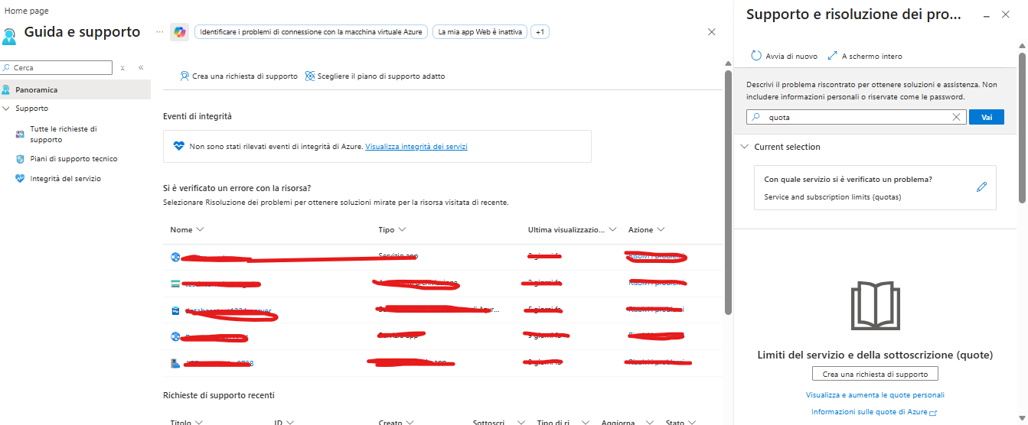Show more suggestions with +1 pill
Screen dimensions: 1028x425
pos(540,32)
